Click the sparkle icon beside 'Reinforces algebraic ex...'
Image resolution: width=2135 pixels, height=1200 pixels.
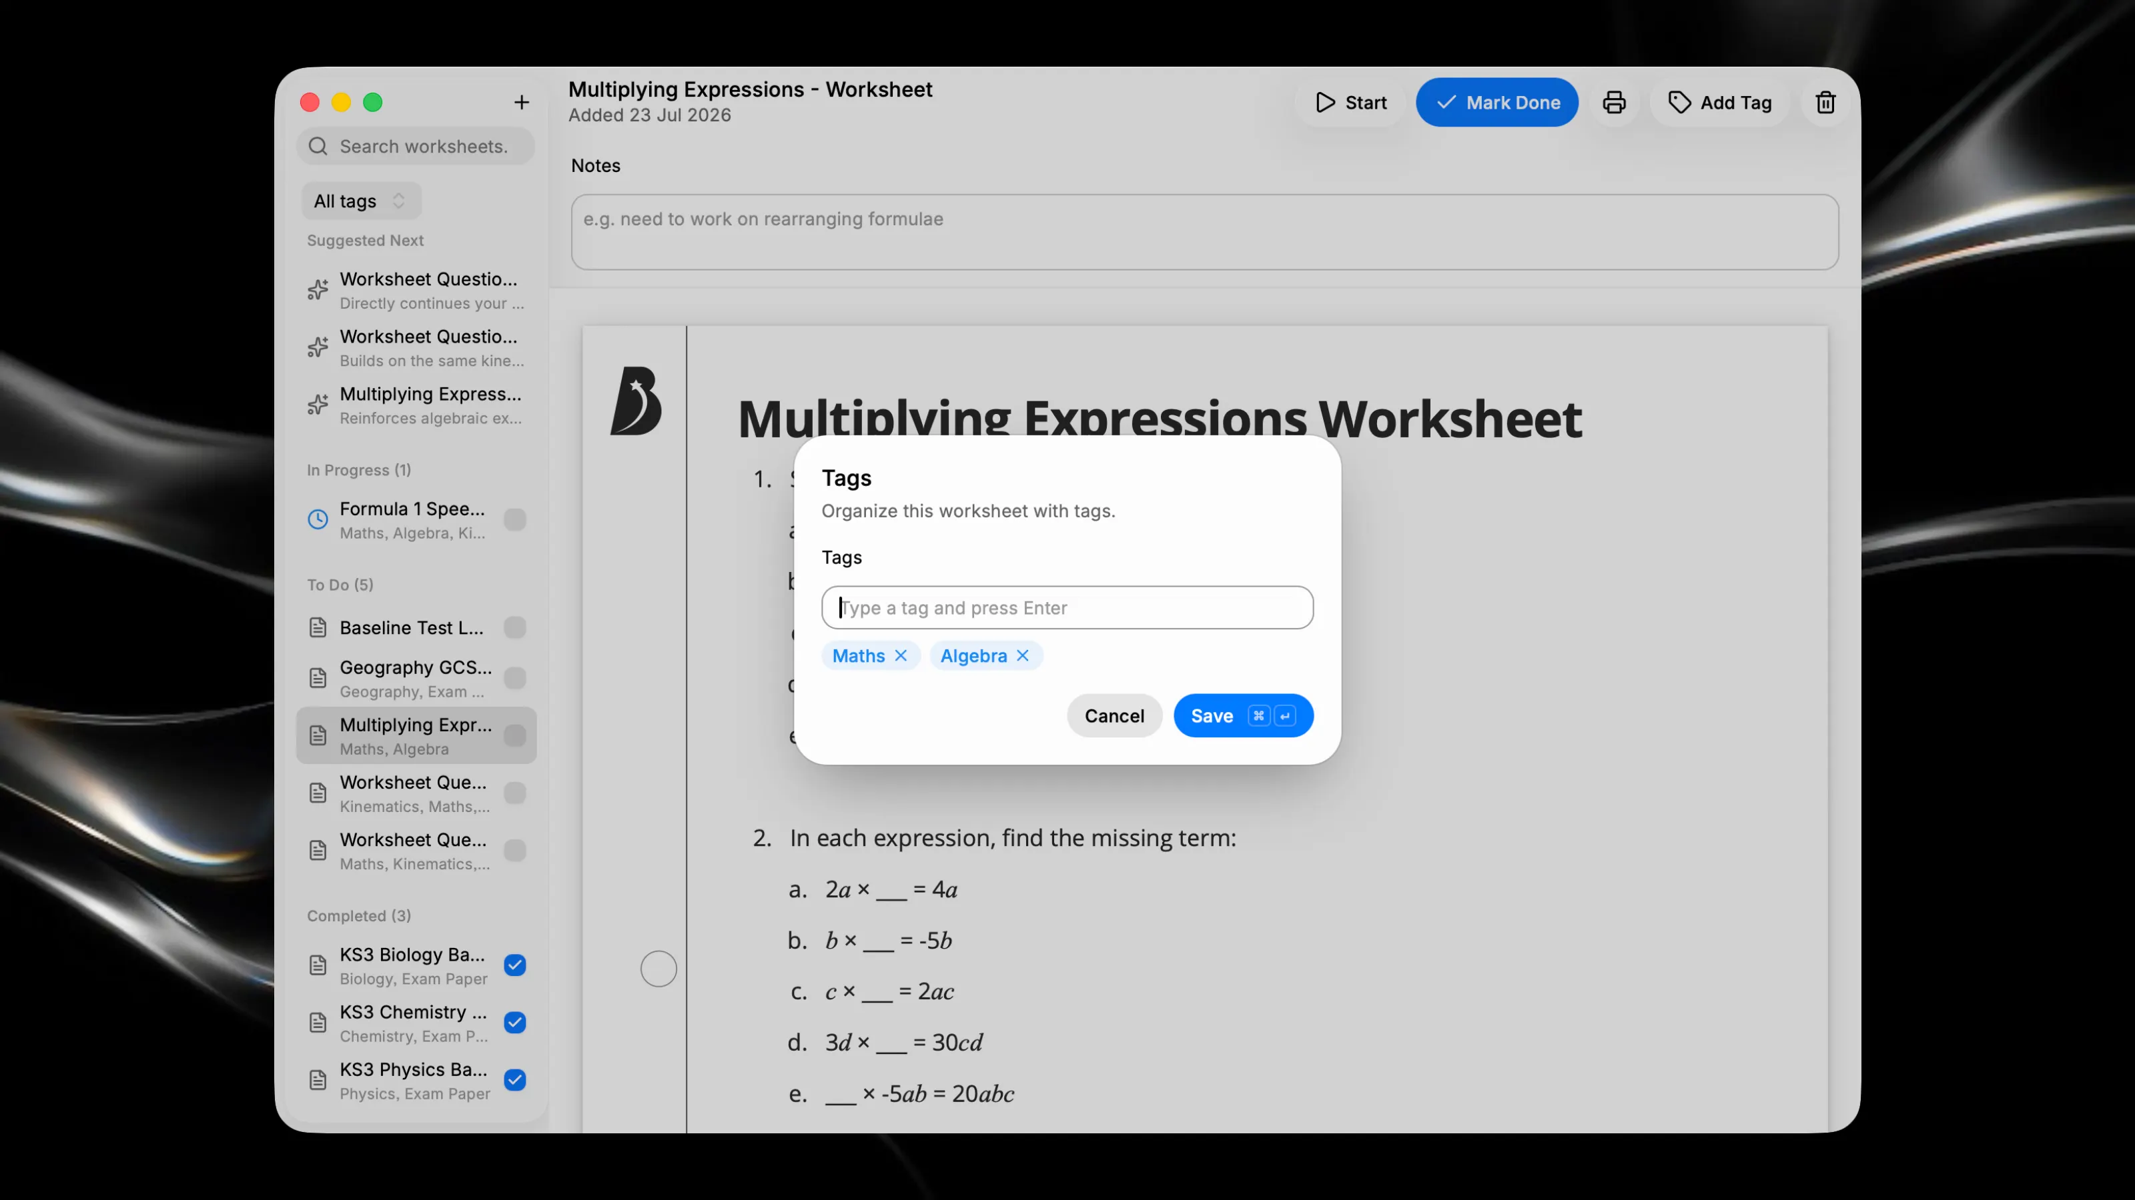coord(318,404)
